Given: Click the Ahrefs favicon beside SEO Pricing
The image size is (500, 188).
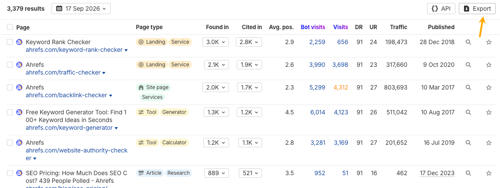Looking at the screenshot, I should [x=19, y=173].
